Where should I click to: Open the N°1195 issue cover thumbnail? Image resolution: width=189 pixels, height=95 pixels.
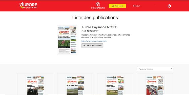67,40
